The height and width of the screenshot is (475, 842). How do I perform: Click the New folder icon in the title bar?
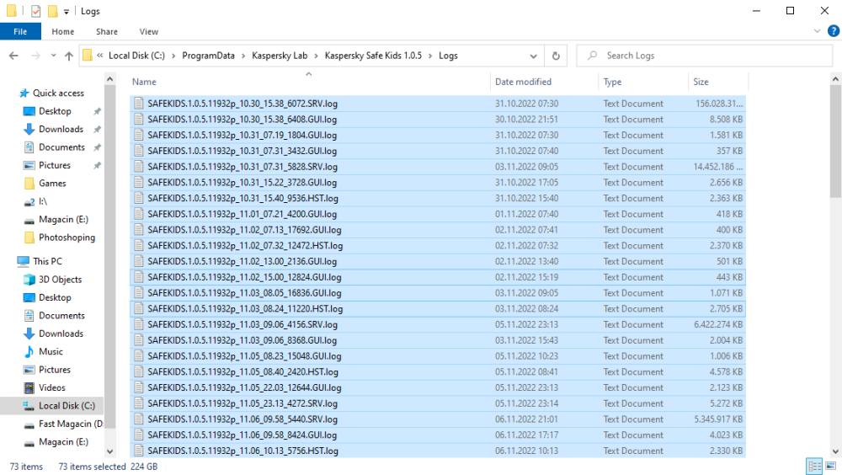53,11
